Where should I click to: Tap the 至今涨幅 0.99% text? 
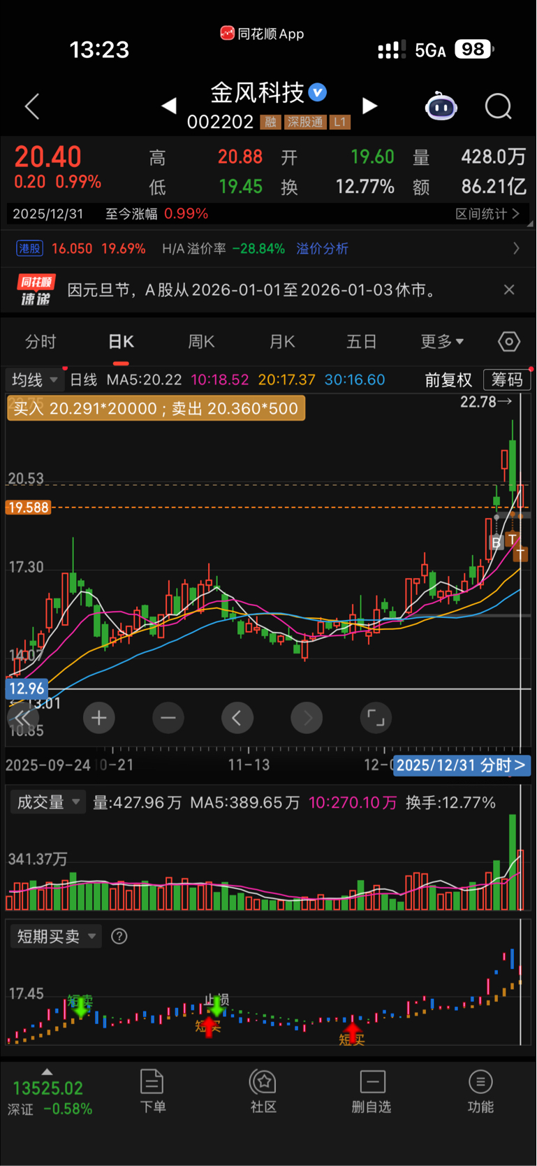tap(156, 214)
